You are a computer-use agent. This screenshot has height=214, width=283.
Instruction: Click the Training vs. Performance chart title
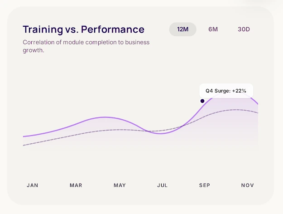(83, 29)
